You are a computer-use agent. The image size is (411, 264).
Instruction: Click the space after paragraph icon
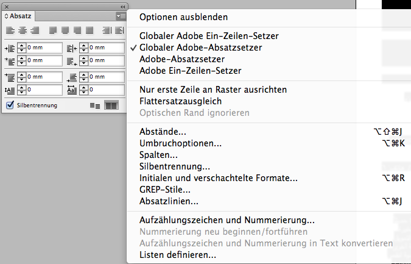pyautogui.click(x=72, y=77)
